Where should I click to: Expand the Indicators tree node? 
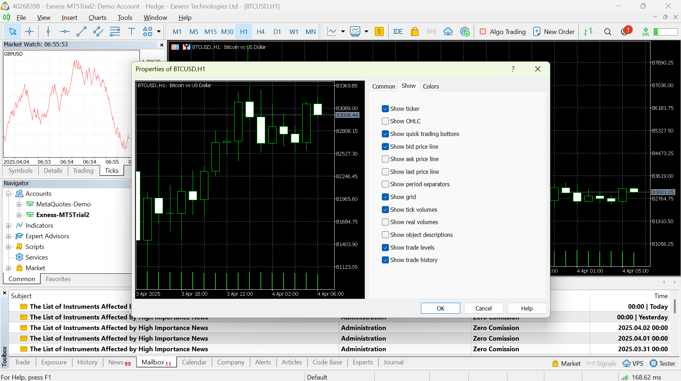tap(9, 226)
